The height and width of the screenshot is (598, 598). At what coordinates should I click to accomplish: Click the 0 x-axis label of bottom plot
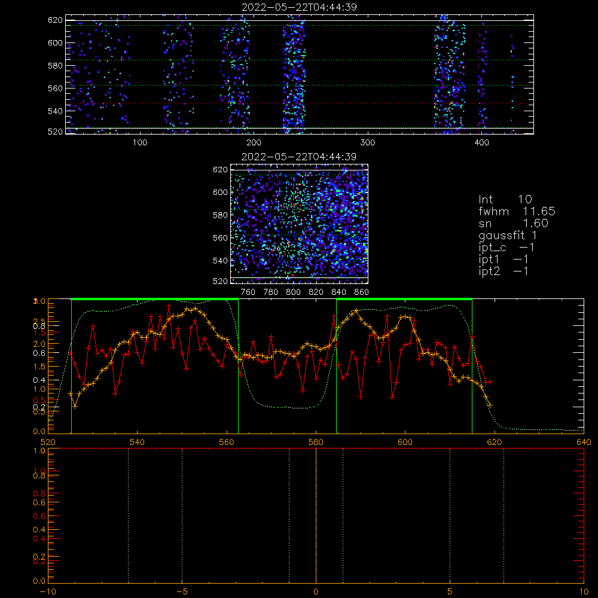(316, 592)
